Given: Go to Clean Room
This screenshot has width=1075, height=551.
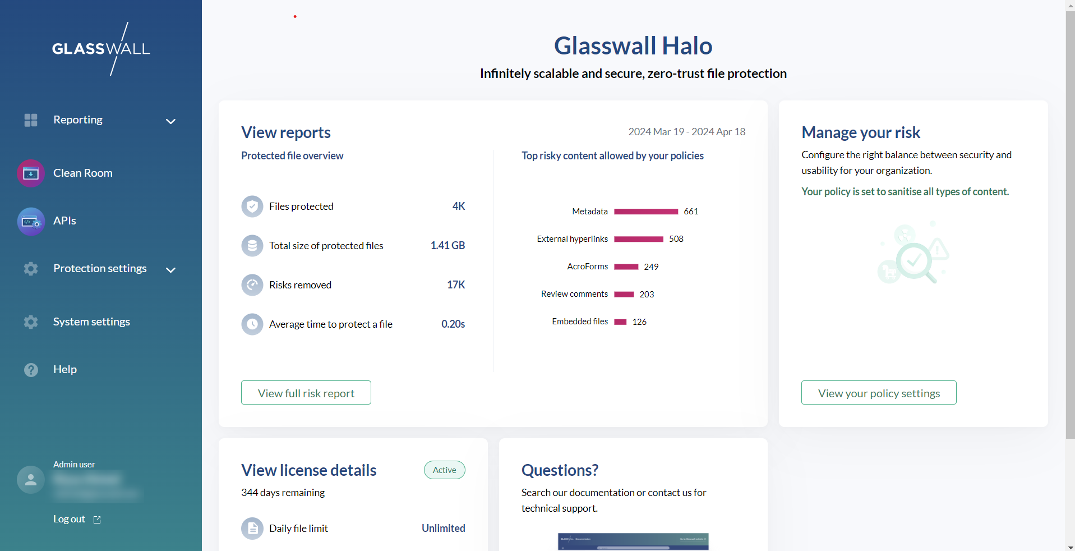Looking at the screenshot, I should pos(83,173).
